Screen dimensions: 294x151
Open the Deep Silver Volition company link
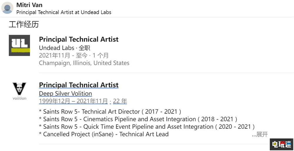click(x=65, y=94)
